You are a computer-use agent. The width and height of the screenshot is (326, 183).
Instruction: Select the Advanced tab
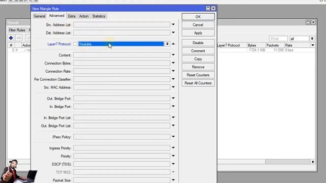click(57, 16)
